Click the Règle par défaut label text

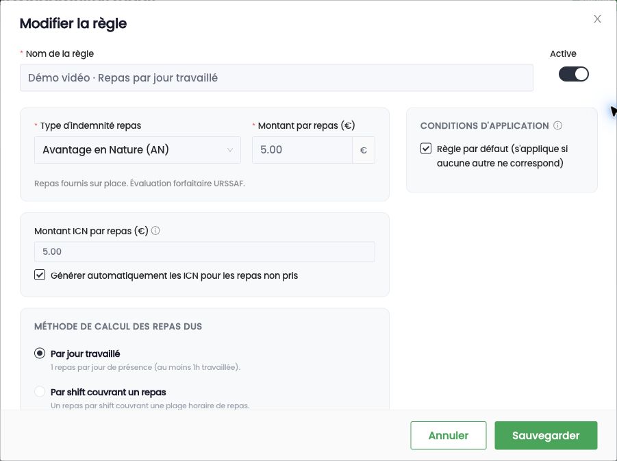(502, 156)
